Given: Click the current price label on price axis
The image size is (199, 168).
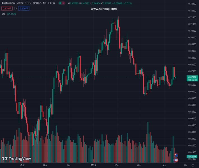Looking at the screenshot, I should pos(192,77).
